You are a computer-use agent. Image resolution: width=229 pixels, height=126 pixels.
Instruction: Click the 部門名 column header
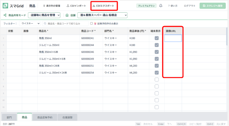coord(116,31)
